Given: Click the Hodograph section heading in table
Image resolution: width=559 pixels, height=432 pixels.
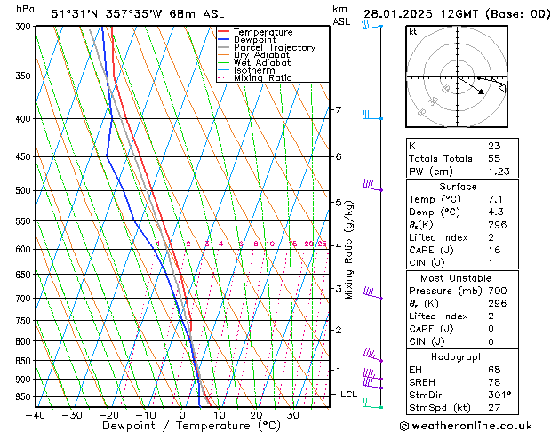Looking at the screenshot, I should (458, 356).
